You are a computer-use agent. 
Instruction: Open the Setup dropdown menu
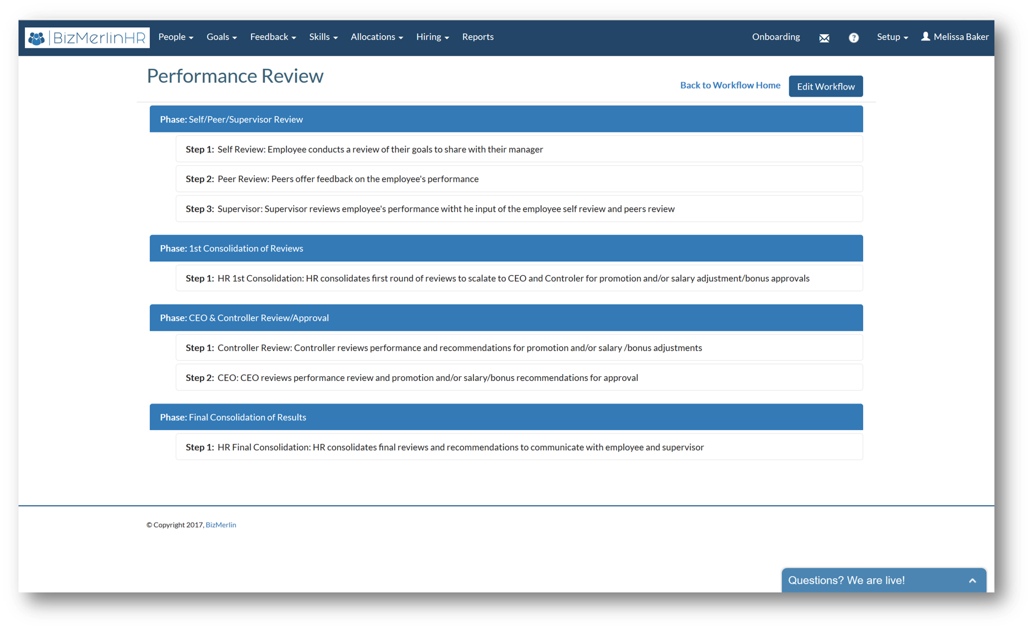pos(892,37)
